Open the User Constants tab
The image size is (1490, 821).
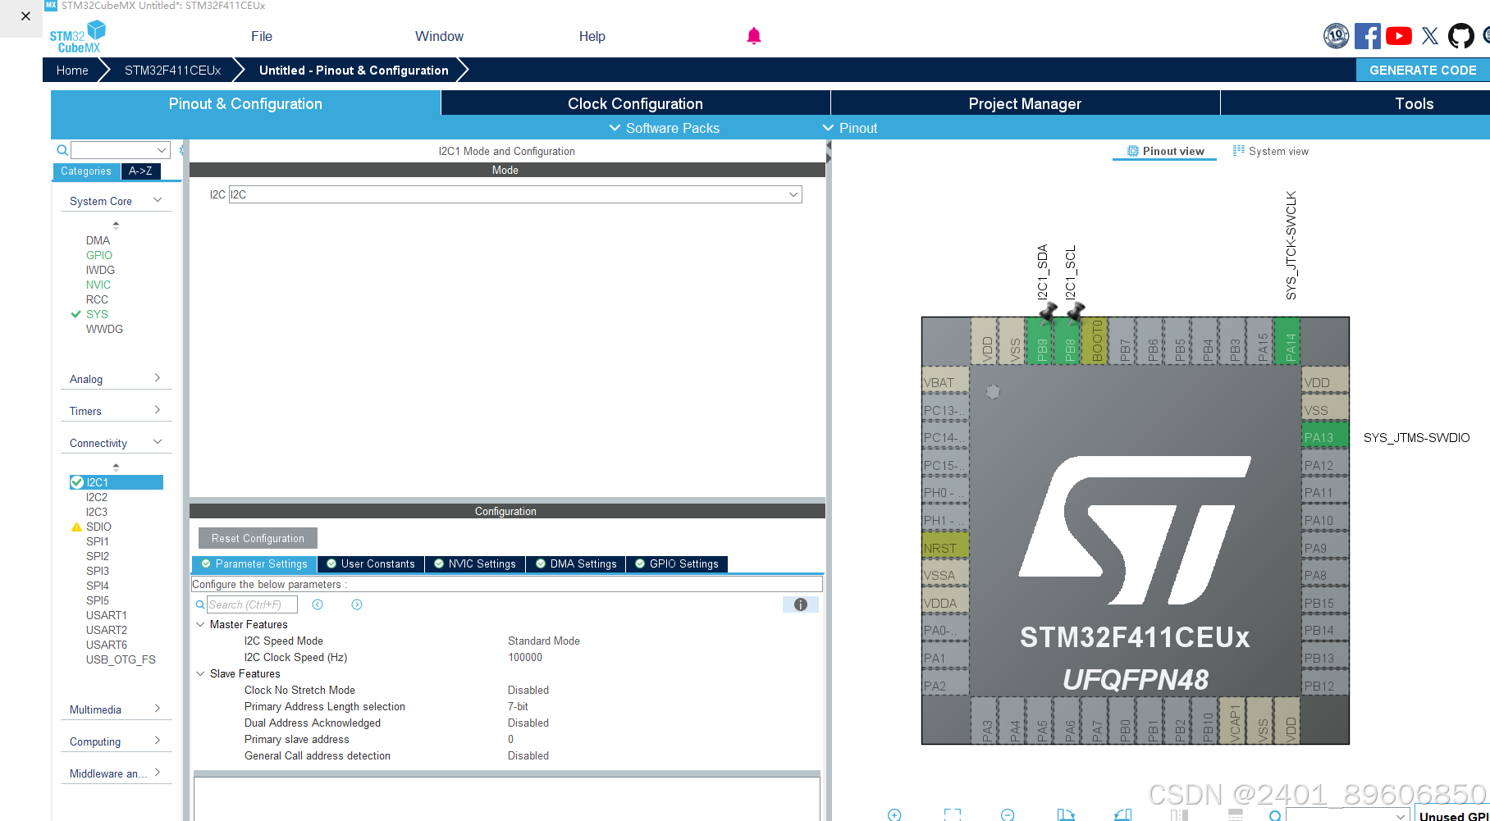[371, 563]
